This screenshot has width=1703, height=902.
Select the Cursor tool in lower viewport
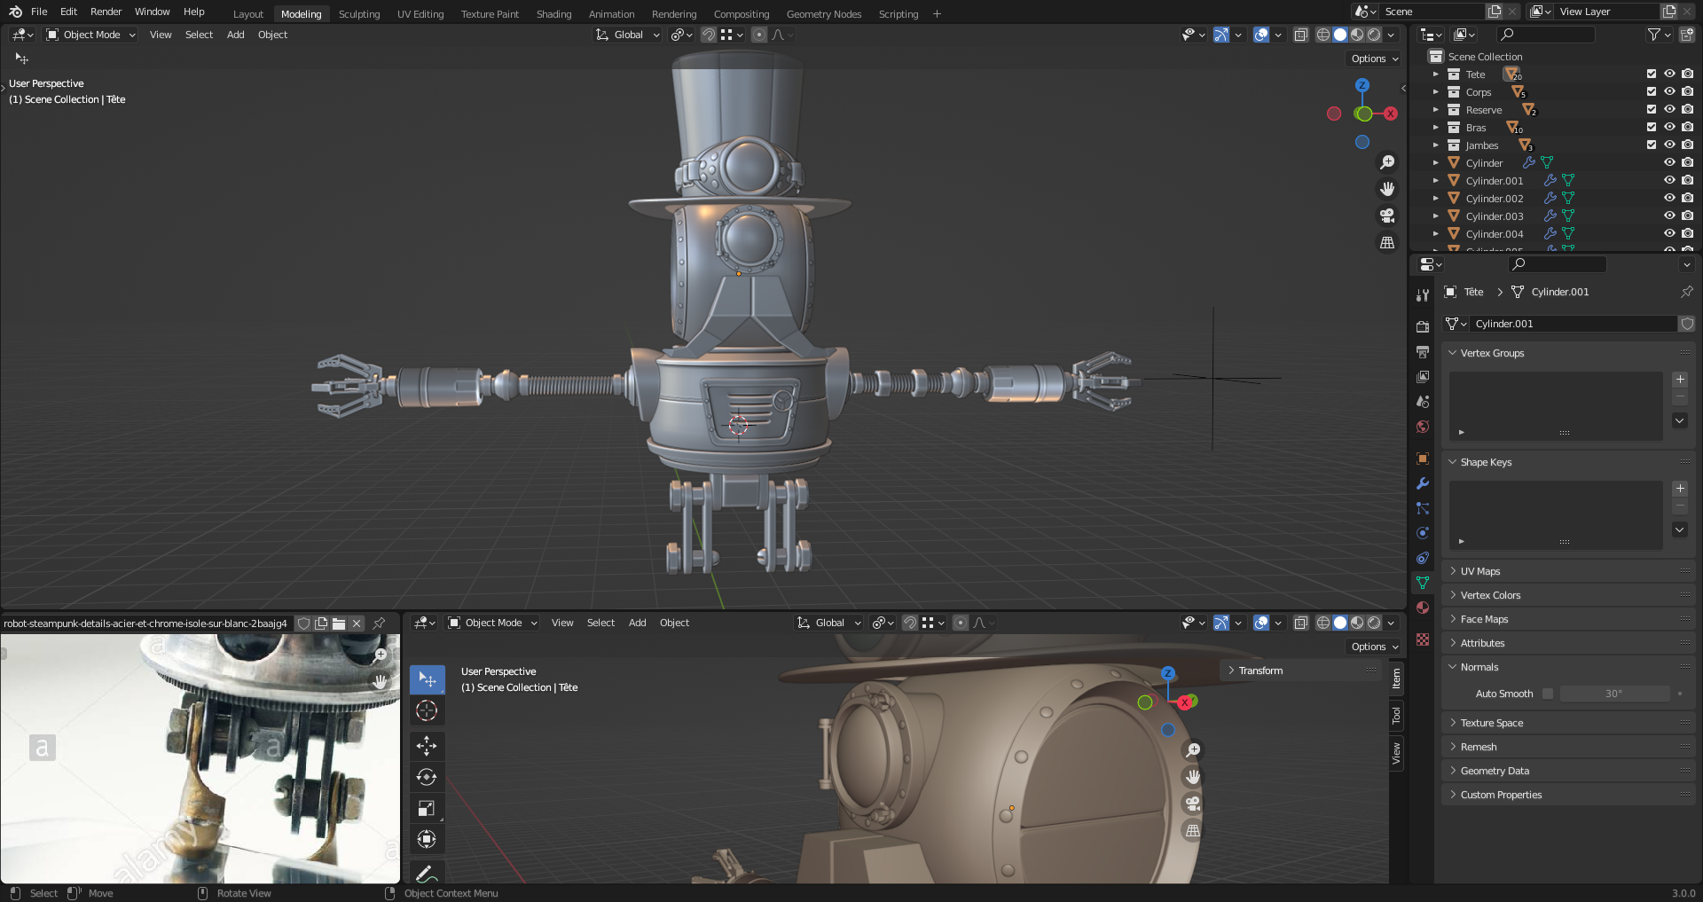click(427, 710)
